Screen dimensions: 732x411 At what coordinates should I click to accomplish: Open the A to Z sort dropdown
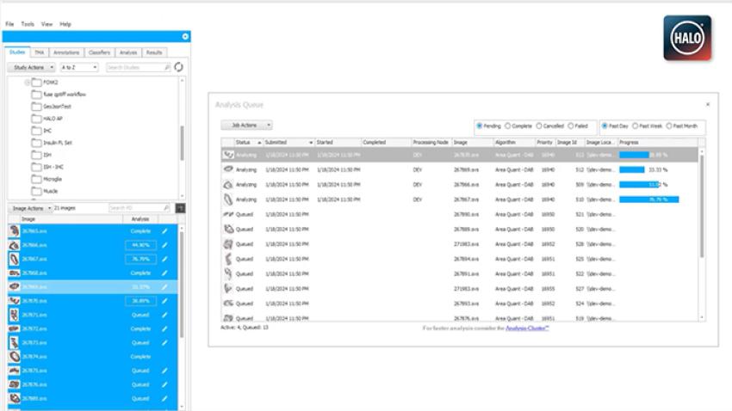pos(78,67)
